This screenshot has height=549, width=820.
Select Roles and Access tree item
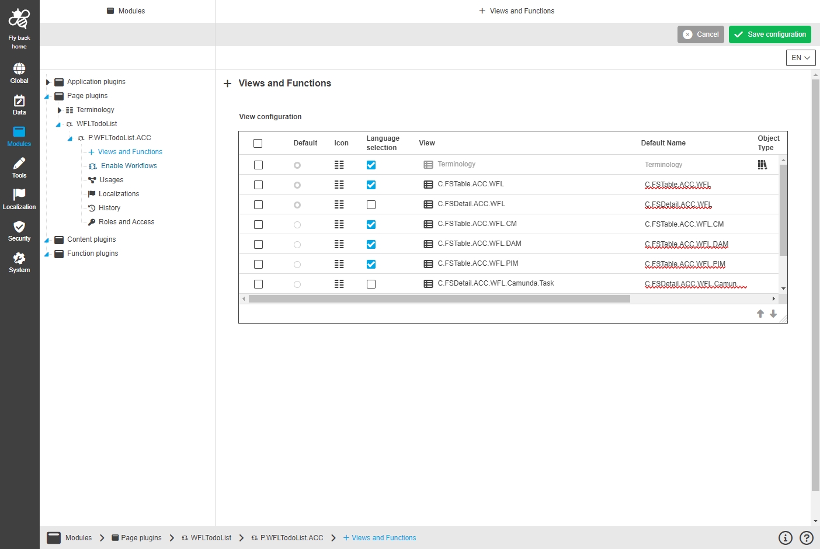[126, 222]
